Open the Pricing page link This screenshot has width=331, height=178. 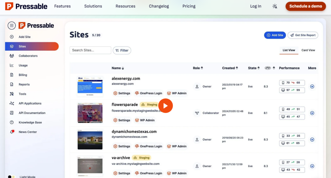pos(189,6)
